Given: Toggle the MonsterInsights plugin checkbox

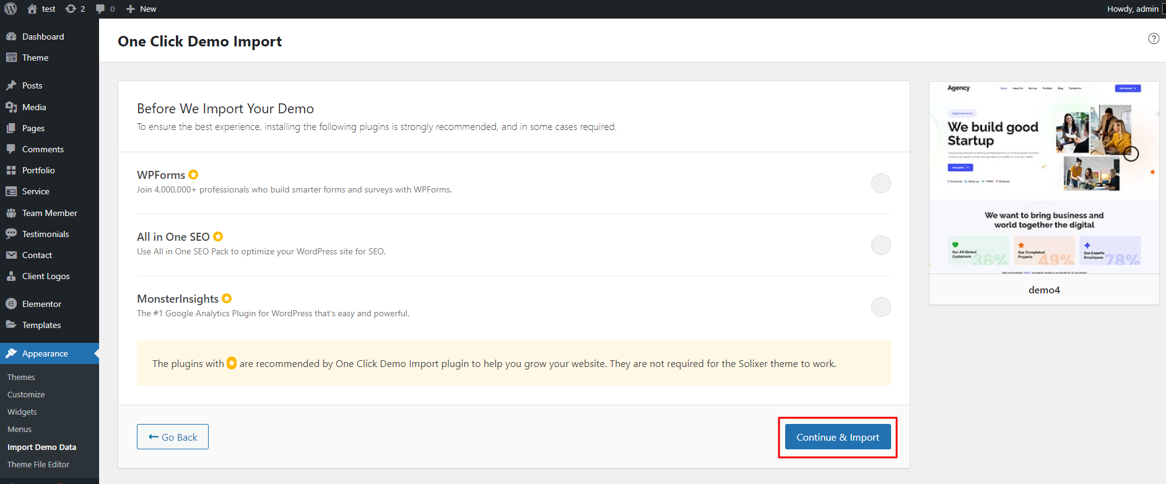Looking at the screenshot, I should coord(881,307).
